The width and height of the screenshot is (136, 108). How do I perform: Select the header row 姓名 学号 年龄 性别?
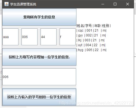[x=94, y=26]
